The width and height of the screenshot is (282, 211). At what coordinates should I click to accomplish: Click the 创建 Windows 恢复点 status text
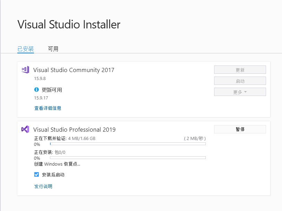57,164
